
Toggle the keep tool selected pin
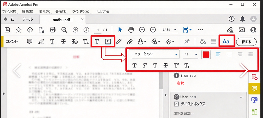[x=187, y=42]
